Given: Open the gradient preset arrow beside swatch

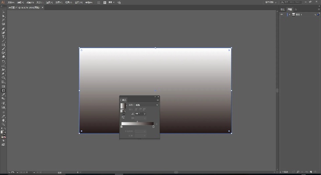Looking at the screenshot, I should pyautogui.click(x=127, y=105).
